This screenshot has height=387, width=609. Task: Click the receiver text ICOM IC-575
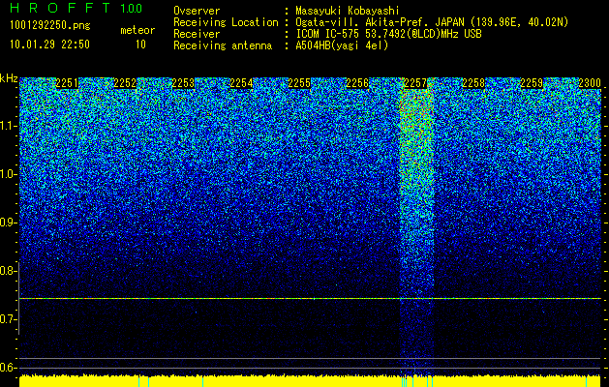(x=328, y=34)
